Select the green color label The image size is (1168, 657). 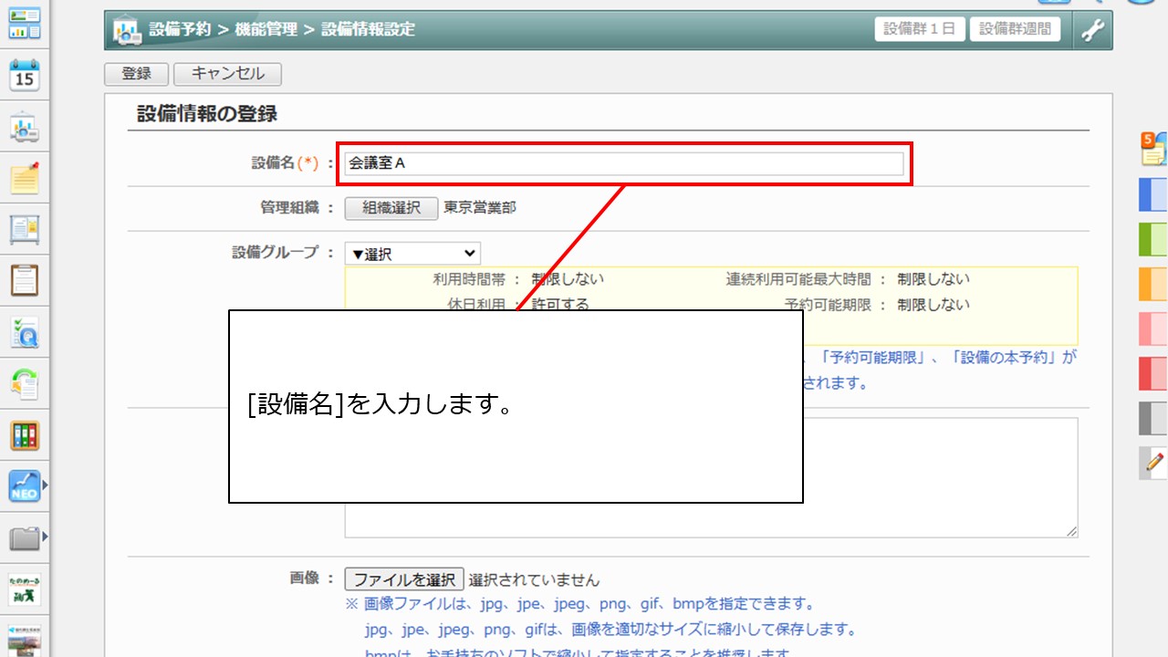tap(1152, 239)
